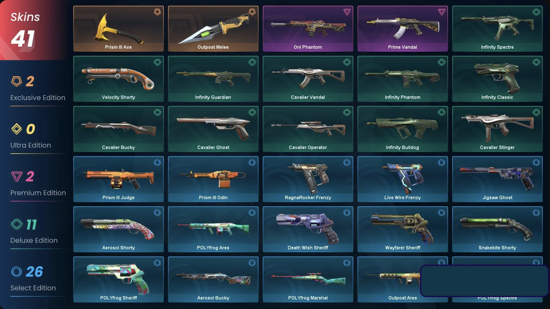Select the Prime Vandal skin card

(x=403, y=29)
